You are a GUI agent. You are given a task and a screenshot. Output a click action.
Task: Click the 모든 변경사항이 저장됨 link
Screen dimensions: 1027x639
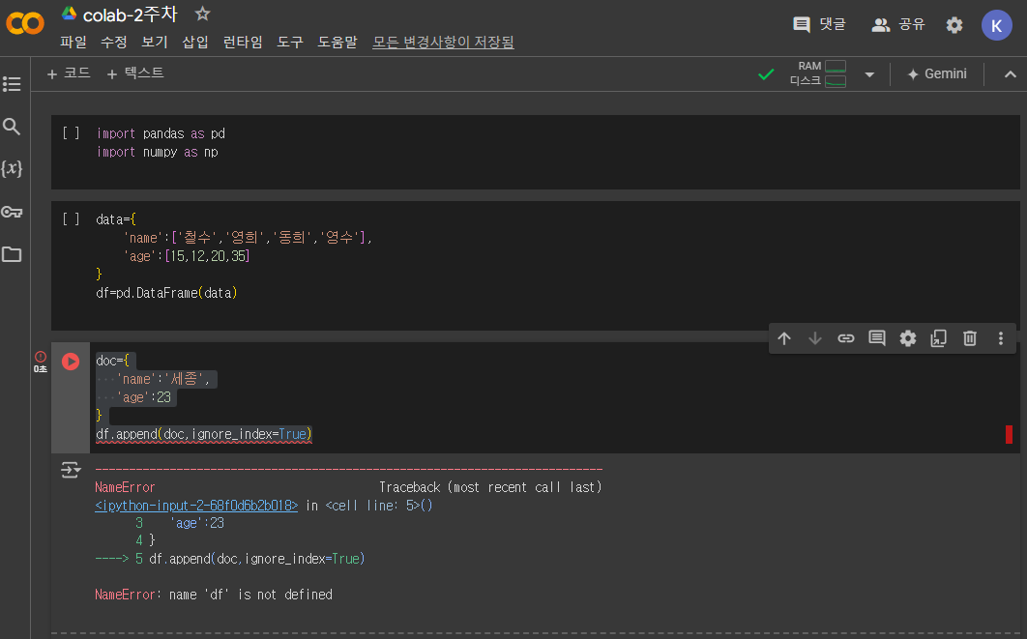pyautogui.click(x=443, y=42)
